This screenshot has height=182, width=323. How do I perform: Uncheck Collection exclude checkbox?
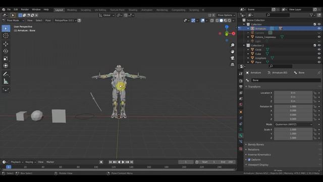click(315, 24)
